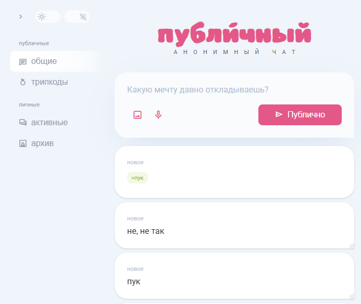
Task: Focus the message field asking about dreams
Action: [234, 89]
